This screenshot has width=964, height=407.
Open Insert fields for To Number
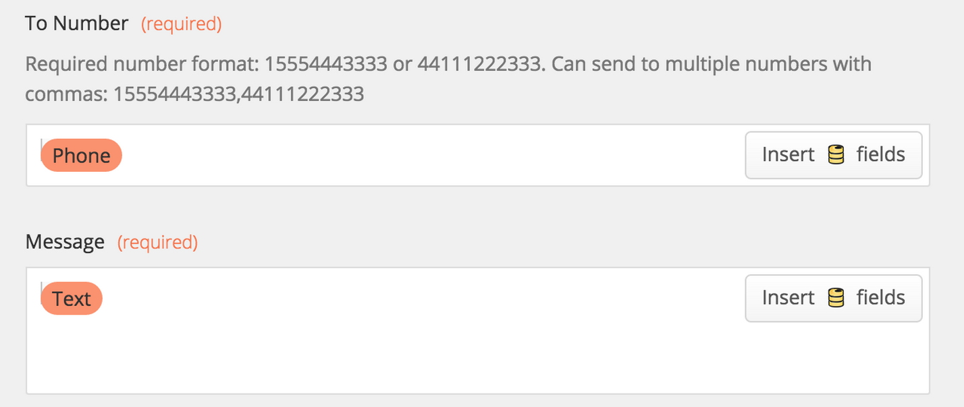click(x=833, y=155)
